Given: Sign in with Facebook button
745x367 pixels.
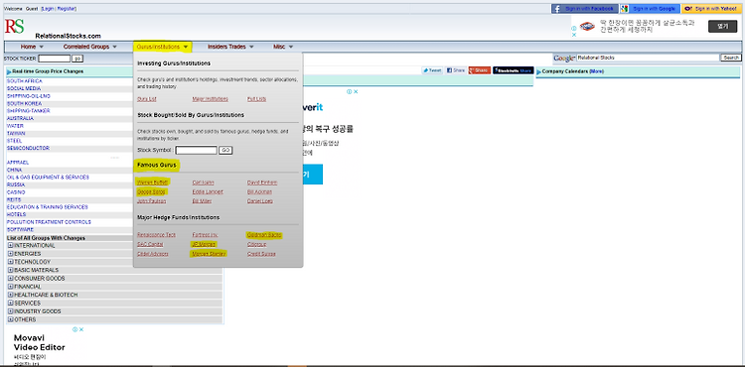Looking at the screenshot, I should click(x=585, y=9).
